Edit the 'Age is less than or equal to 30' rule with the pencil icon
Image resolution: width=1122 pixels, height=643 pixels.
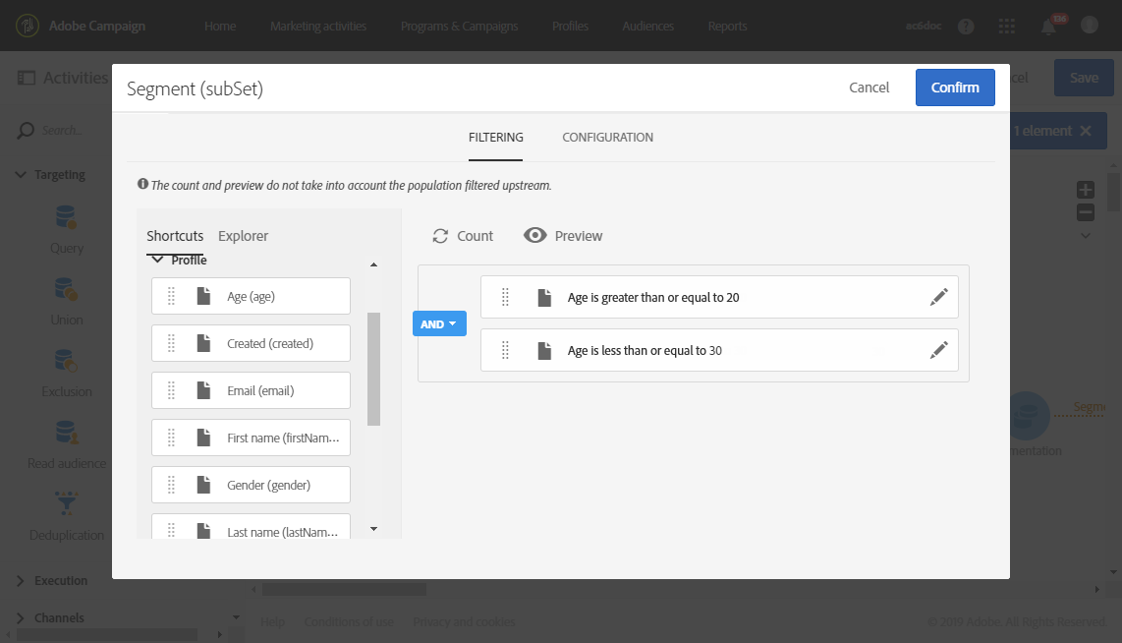point(939,350)
